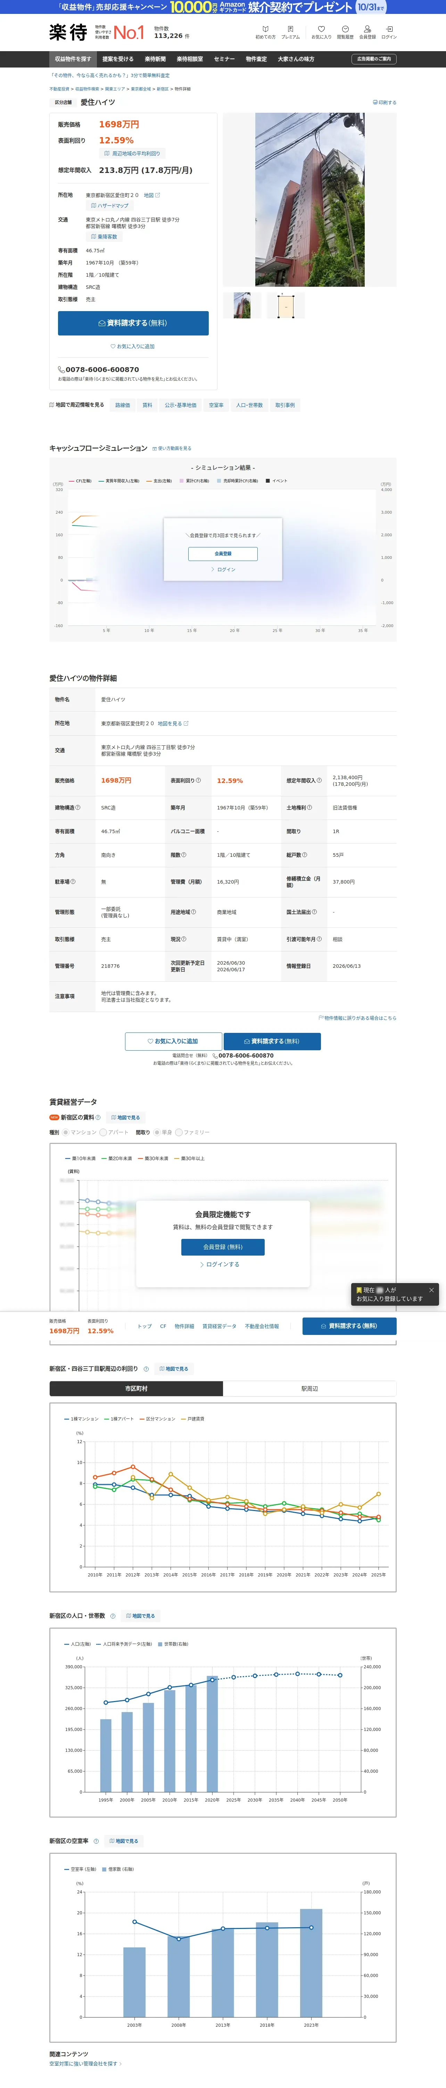
Task: Open the 物件査定 menu item
Action: coord(257,59)
